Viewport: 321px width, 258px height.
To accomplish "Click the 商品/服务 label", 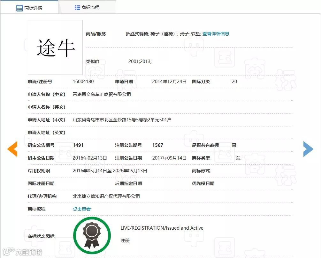I will 96,34.
